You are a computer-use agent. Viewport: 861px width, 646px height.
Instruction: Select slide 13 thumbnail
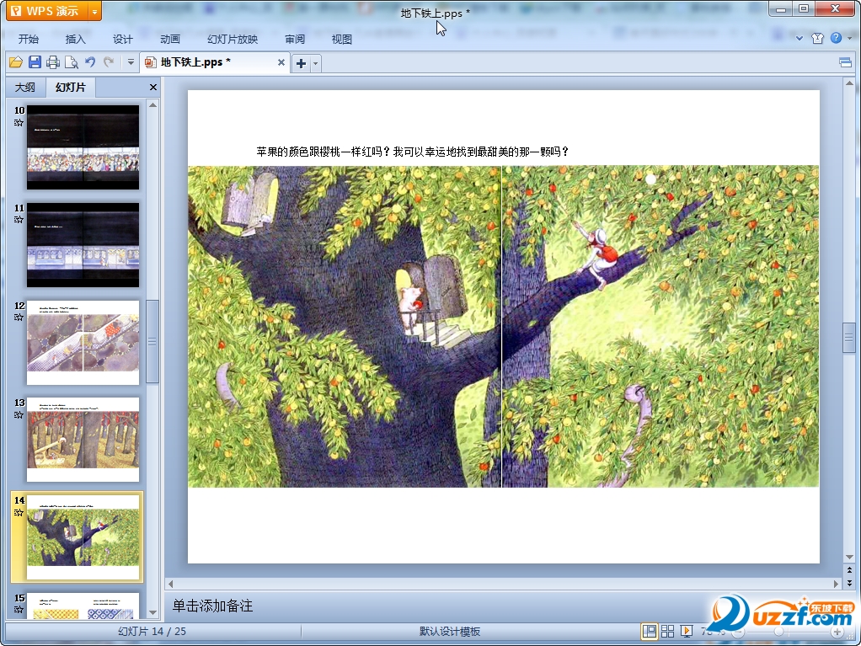pos(83,440)
